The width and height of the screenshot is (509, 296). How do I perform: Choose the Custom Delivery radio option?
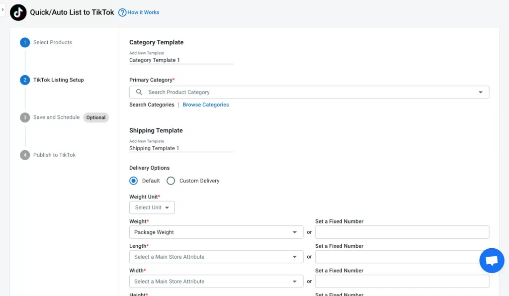(x=171, y=181)
